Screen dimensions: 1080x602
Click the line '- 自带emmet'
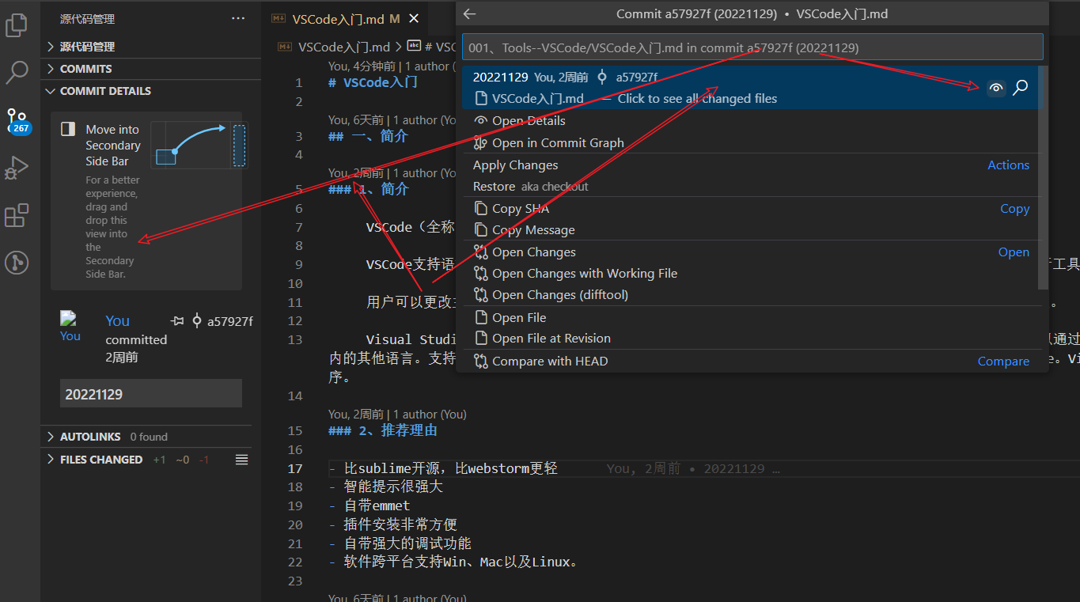pyautogui.click(x=369, y=506)
